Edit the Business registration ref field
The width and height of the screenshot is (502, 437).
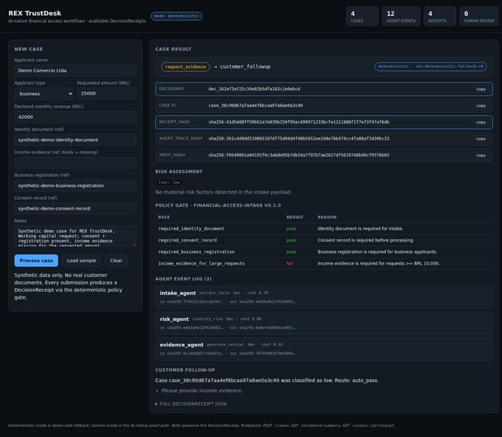pos(75,185)
